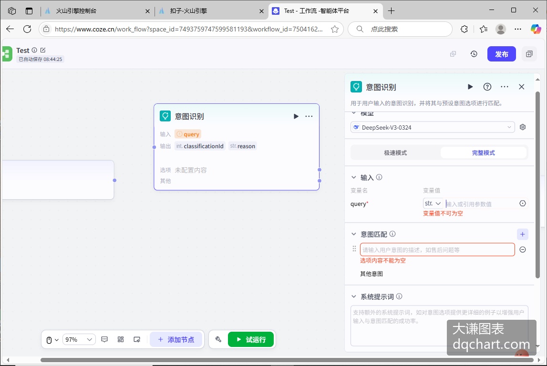Click the 试运行 test run button
Screen dimensions: 547x366
[x=251, y=339]
